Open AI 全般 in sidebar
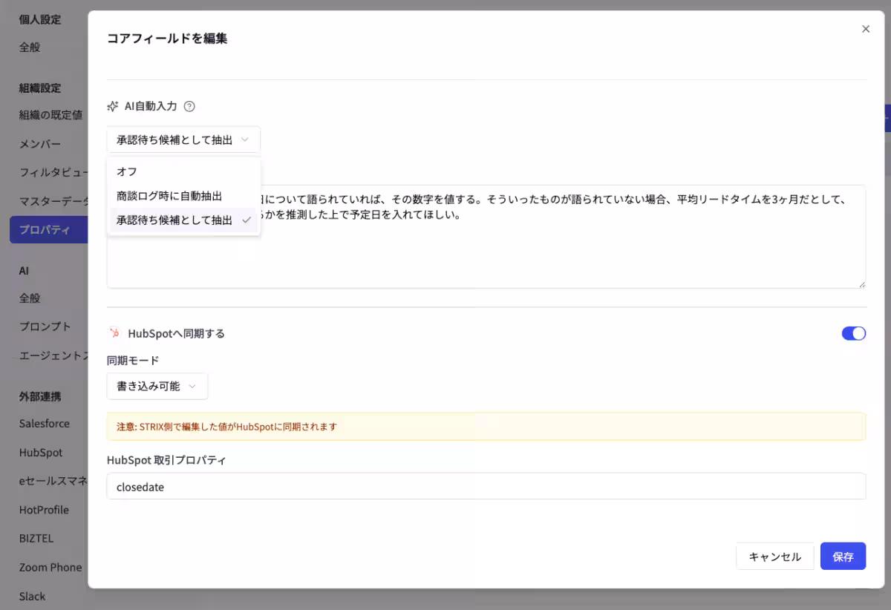 tap(30, 298)
